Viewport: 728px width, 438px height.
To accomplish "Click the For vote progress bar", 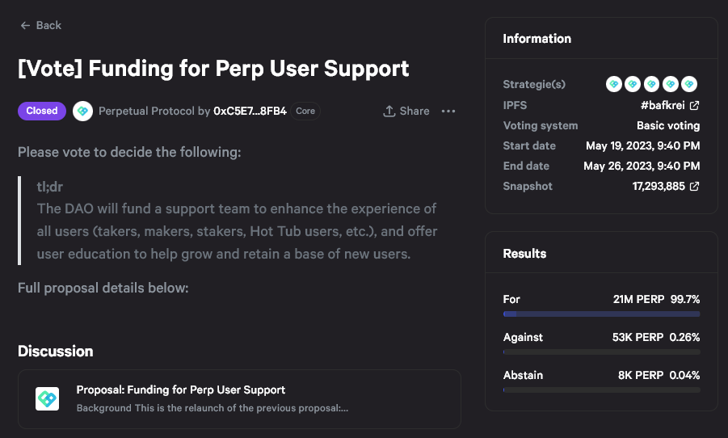I will [x=601, y=314].
